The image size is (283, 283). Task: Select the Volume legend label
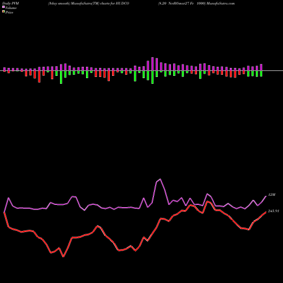[x=11, y=8]
